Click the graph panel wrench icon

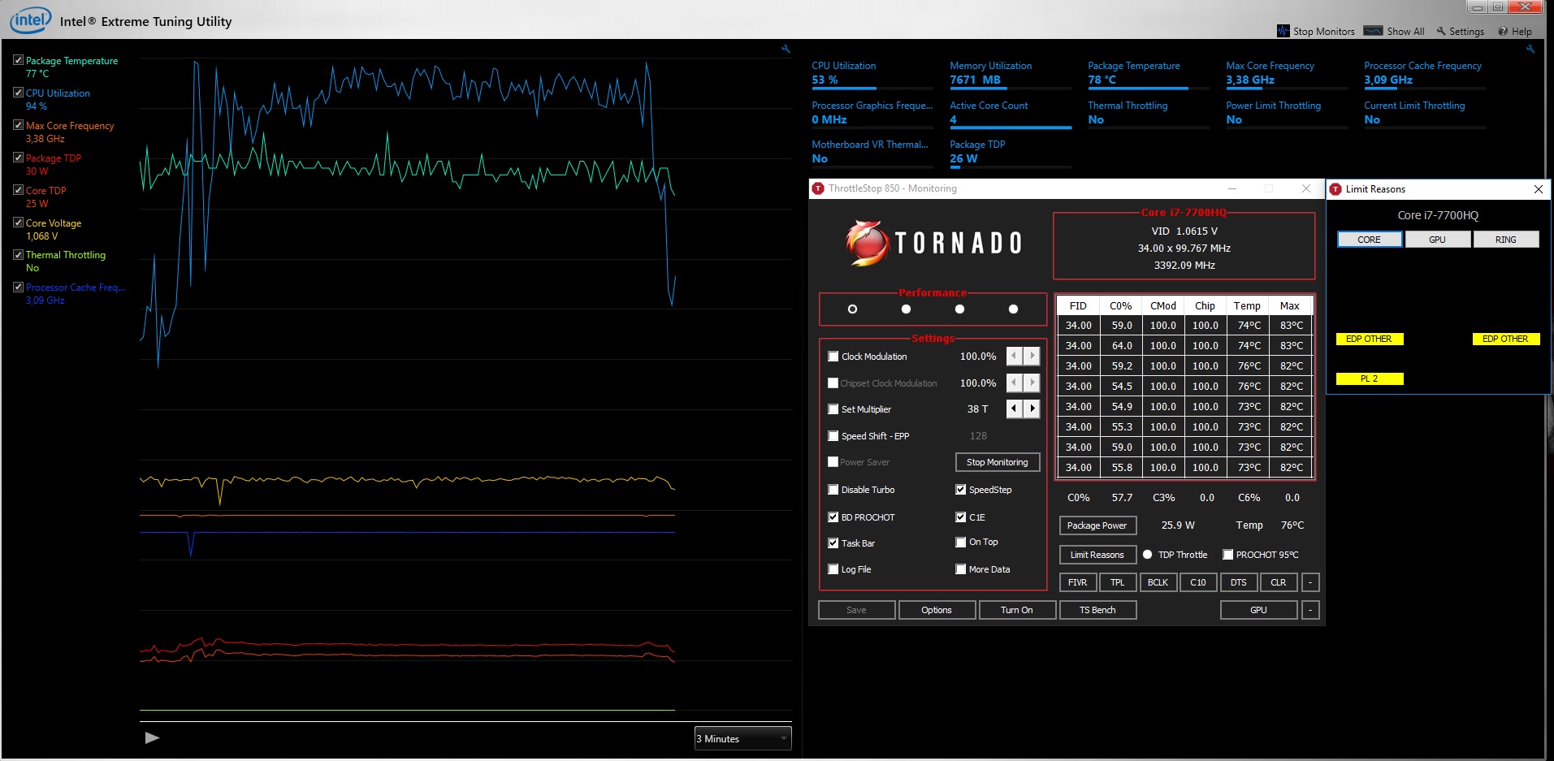tap(786, 50)
